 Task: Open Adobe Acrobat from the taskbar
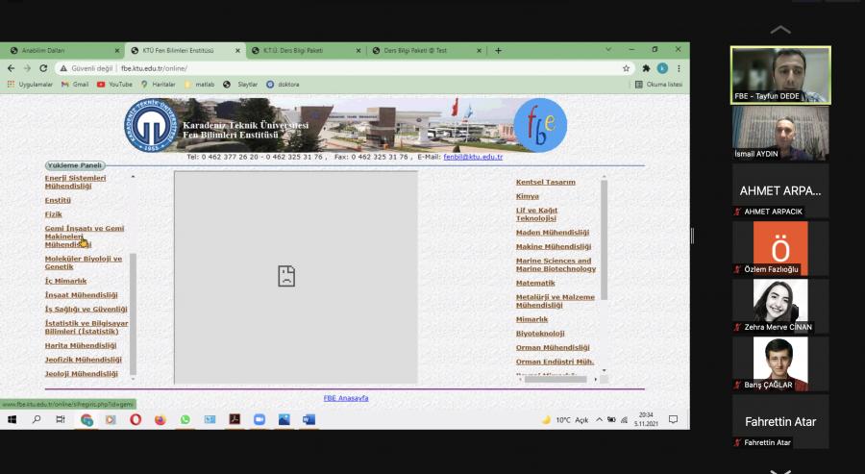(235, 420)
